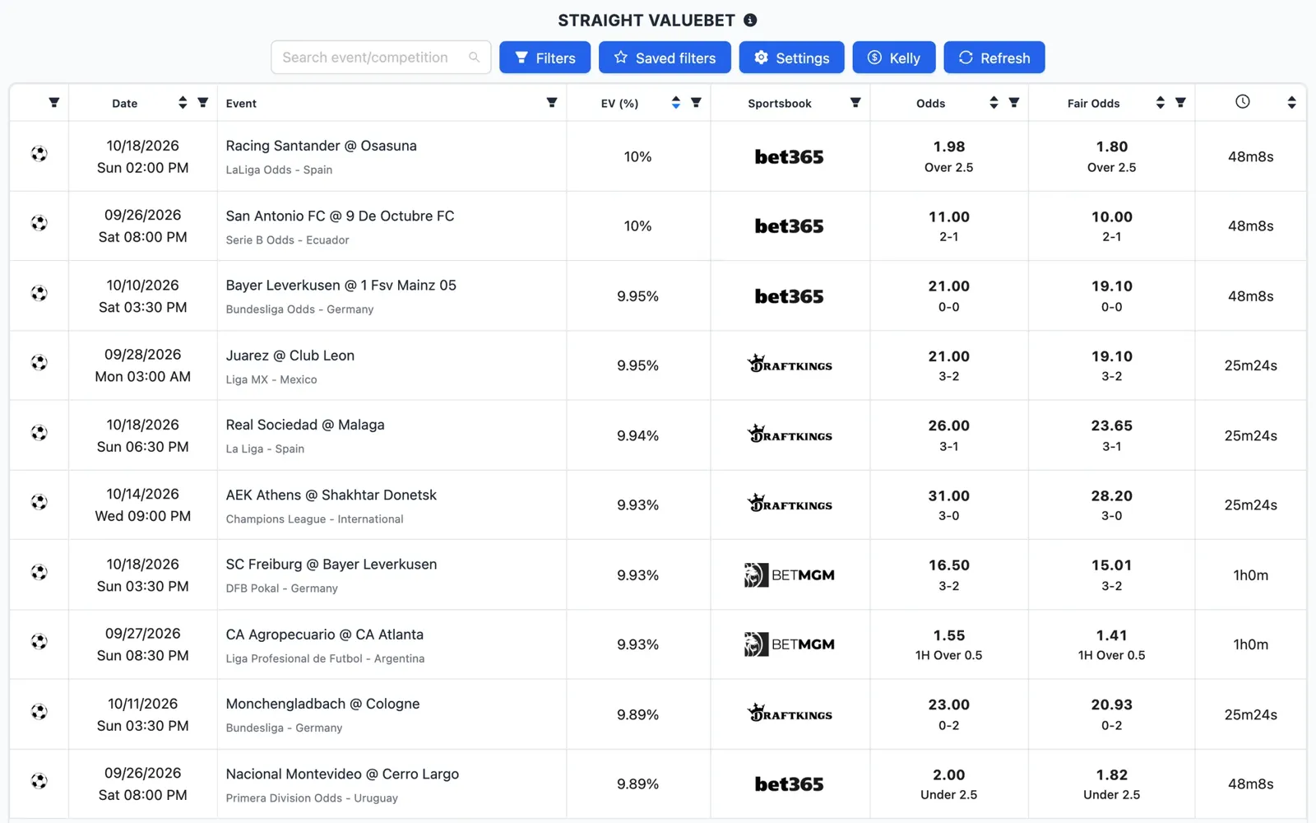Focus the Search event/competition field
This screenshot has height=823, width=1316.
(x=381, y=58)
